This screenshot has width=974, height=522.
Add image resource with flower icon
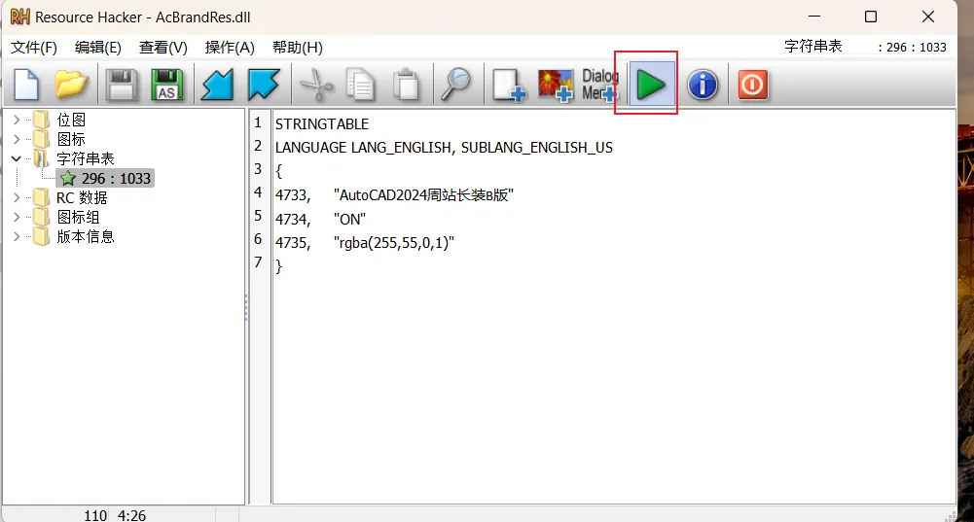[555, 85]
